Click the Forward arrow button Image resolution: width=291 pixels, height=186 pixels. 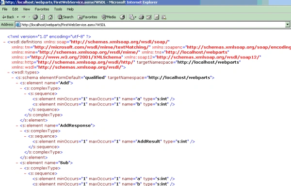24,17
